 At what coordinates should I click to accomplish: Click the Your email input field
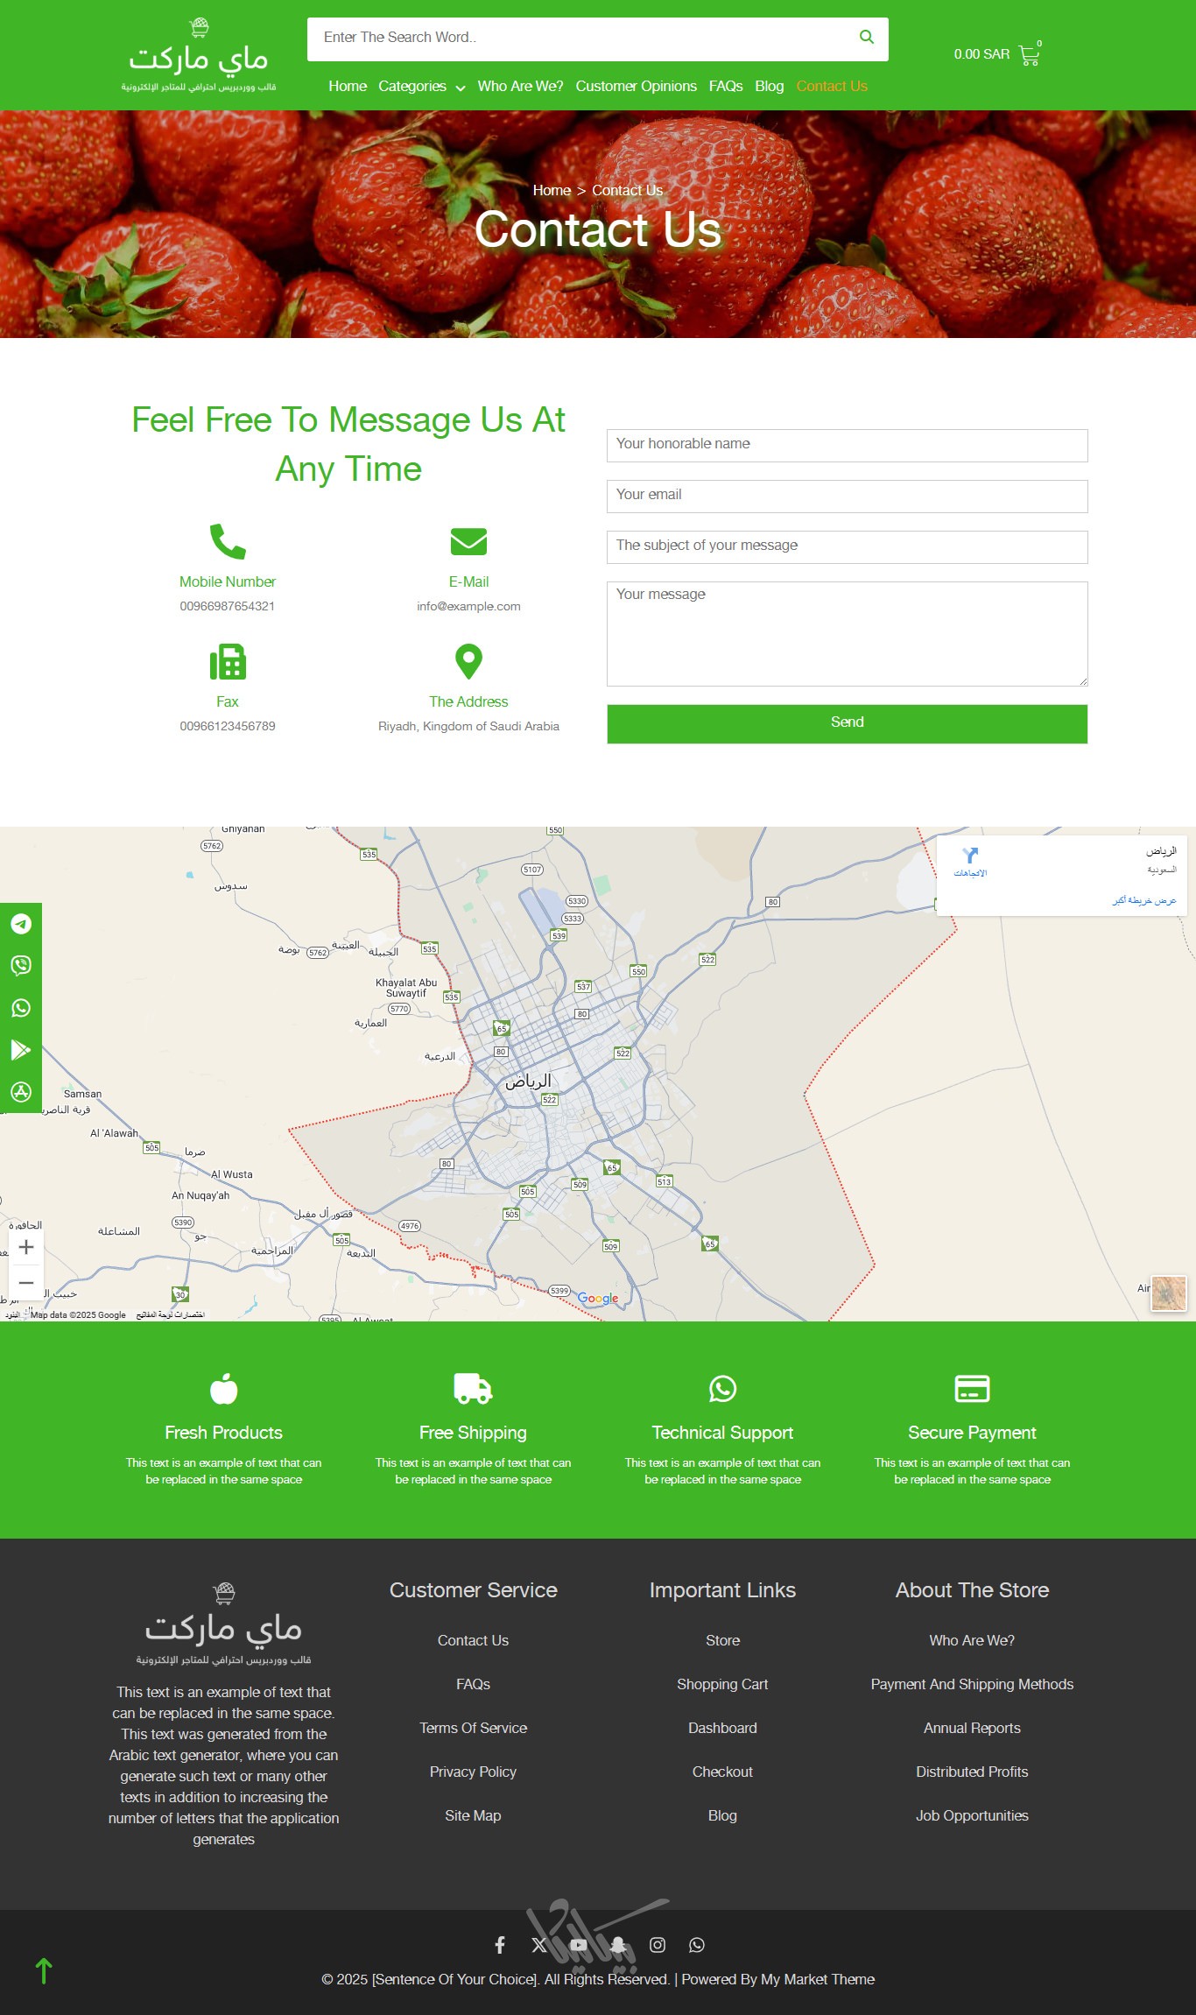(847, 496)
